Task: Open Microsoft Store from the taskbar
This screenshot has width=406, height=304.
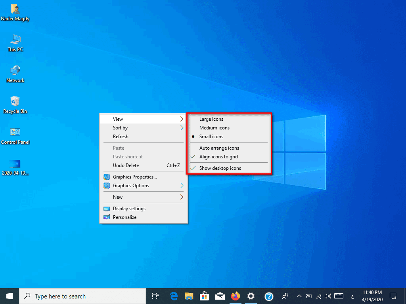Action: pyautogui.click(x=204, y=296)
